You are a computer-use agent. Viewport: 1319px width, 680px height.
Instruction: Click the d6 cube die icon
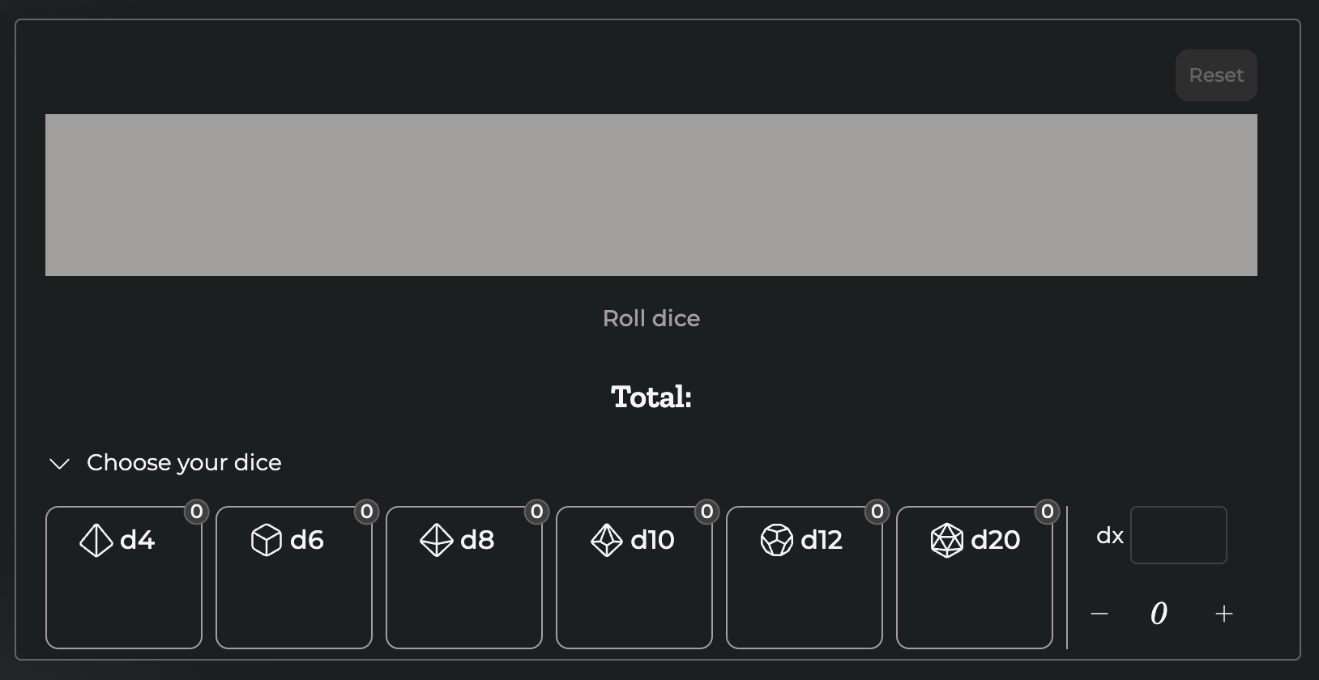266,540
